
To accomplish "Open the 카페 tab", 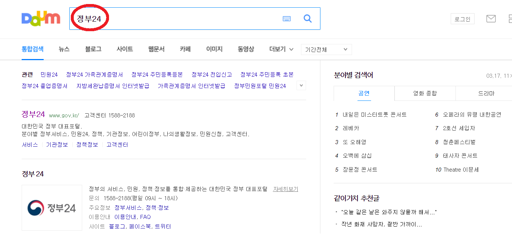I will [x=185, y=49].
